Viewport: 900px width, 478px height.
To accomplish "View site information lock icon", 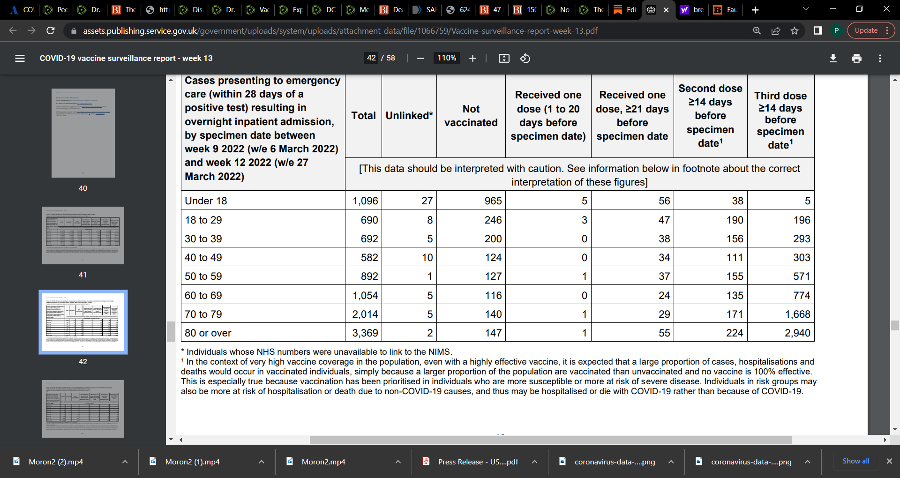I will 73,31.
